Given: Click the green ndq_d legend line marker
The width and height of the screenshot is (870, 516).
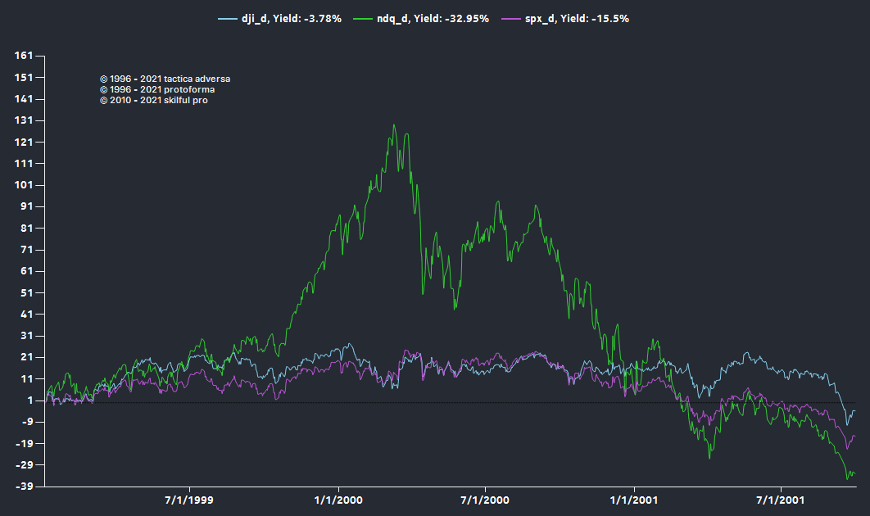Looking at the screenshot, I should click(x=375, y=18).
